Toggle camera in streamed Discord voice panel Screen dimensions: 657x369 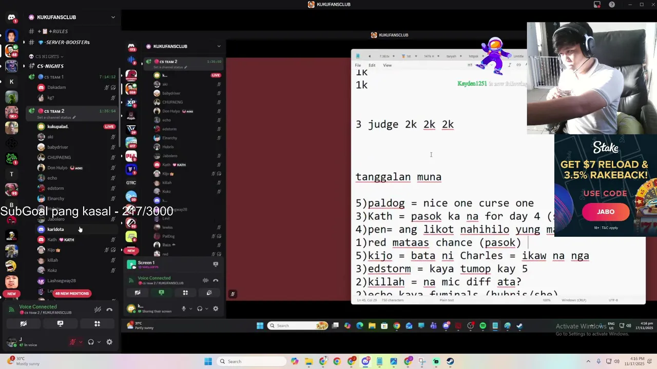pyautogui.click(x=138, y=293)
